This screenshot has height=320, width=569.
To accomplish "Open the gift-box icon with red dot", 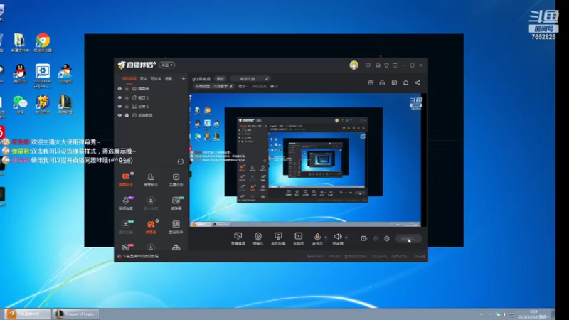I will [x=371, y=82].
